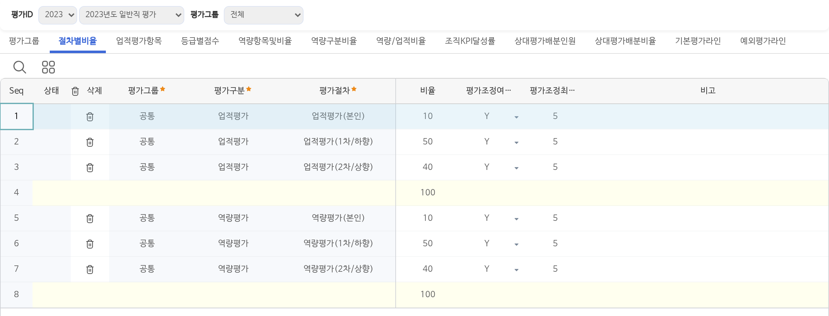This screenshot has width=829, height=316.
Task: Expand Y dropdown in 역량평가(본인) row
Action: click(516, 219)
